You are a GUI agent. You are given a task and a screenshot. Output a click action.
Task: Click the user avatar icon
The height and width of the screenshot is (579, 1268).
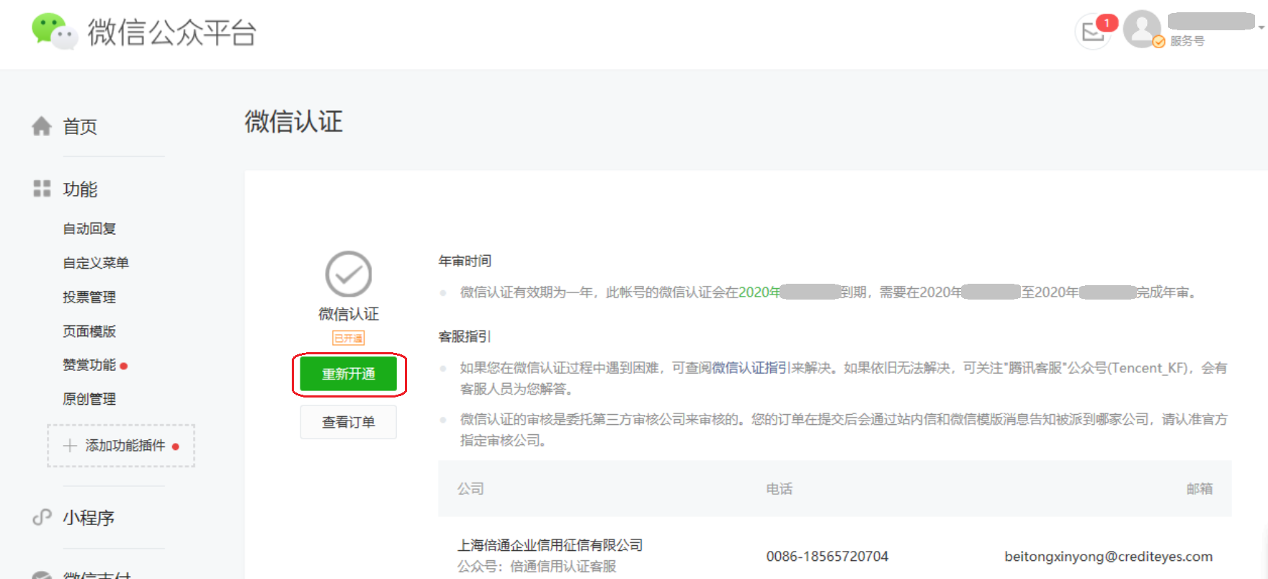point(1142,30)
